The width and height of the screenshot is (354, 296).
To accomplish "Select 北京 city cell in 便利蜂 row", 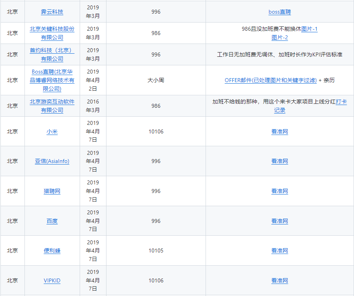I will pos(12,250).
